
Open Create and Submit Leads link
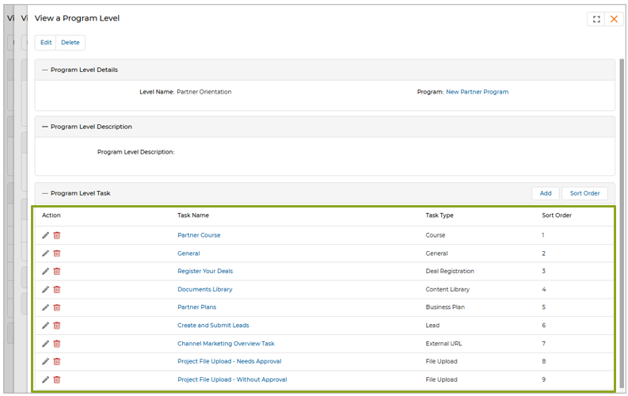pyautogui.click(x=213, y=326)
